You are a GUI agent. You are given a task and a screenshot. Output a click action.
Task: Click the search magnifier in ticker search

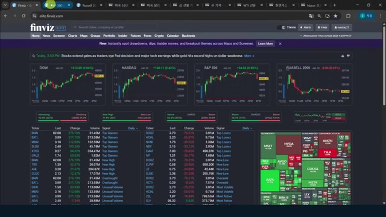[75, 27]
